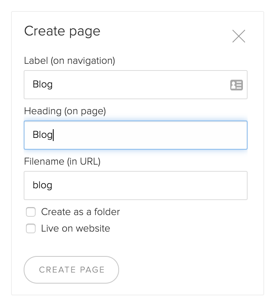This screenshot has height=308, width=276.
Task: Focus the Filename (in URL) input field
Action: [x=136, y=186]
